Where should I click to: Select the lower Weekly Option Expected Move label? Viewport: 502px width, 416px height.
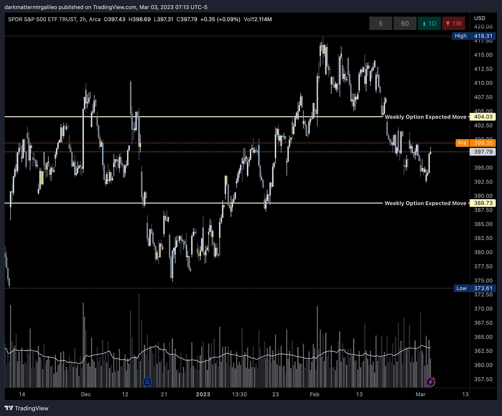(x=425, y=203)
